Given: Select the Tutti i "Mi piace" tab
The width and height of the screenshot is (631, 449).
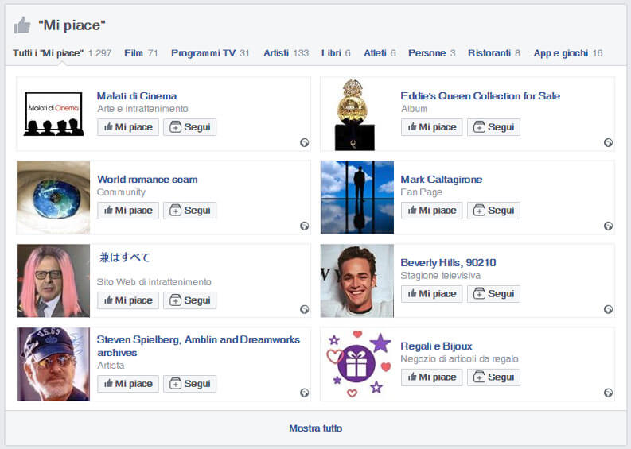Looking at the screenshot, I should (62, 53).
